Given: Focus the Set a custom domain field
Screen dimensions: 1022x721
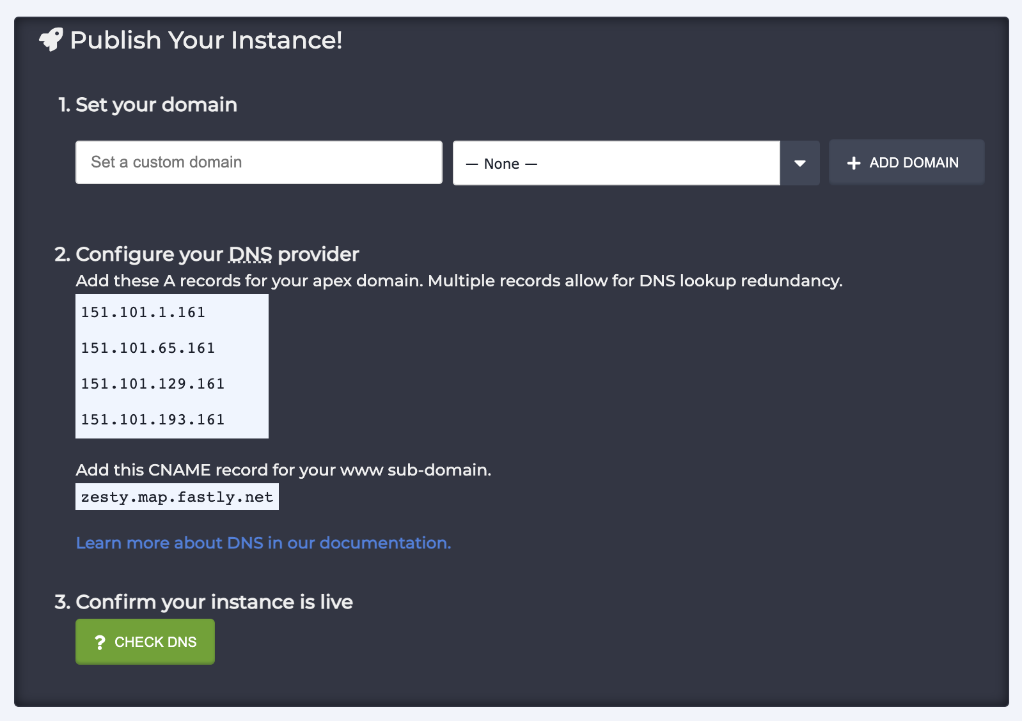Looking at the screenshot, I should [x=259, y=162].
